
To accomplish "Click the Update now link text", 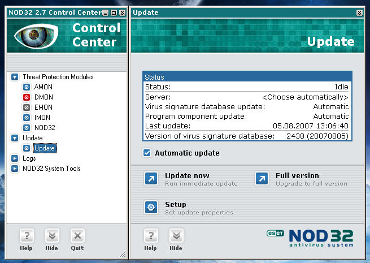I will tap(187, 175).
